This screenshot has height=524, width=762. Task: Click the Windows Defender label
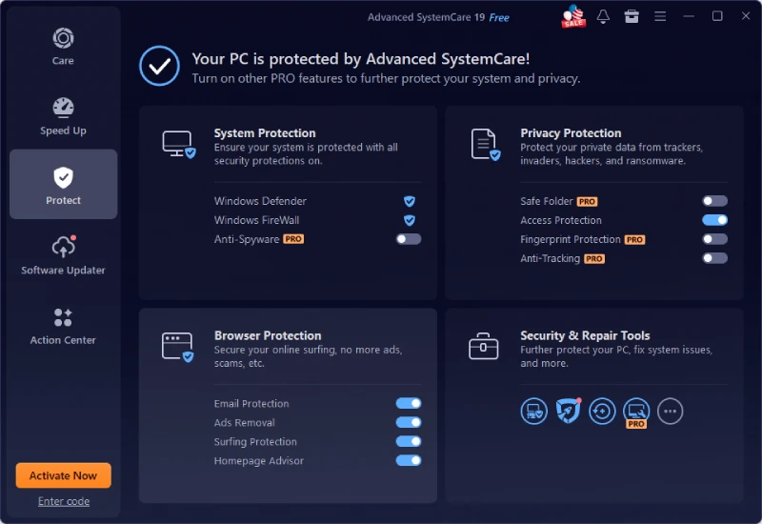[x=260, y=201]
